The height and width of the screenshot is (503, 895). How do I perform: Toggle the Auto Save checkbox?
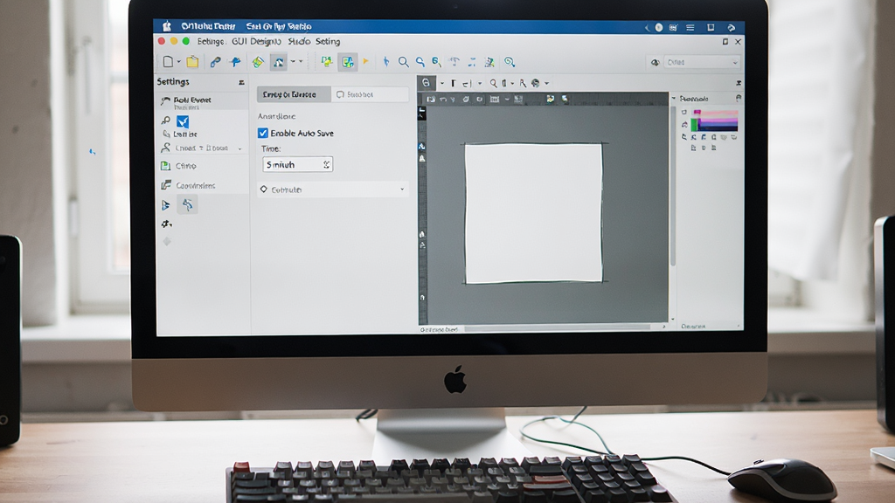coord(262,133)
